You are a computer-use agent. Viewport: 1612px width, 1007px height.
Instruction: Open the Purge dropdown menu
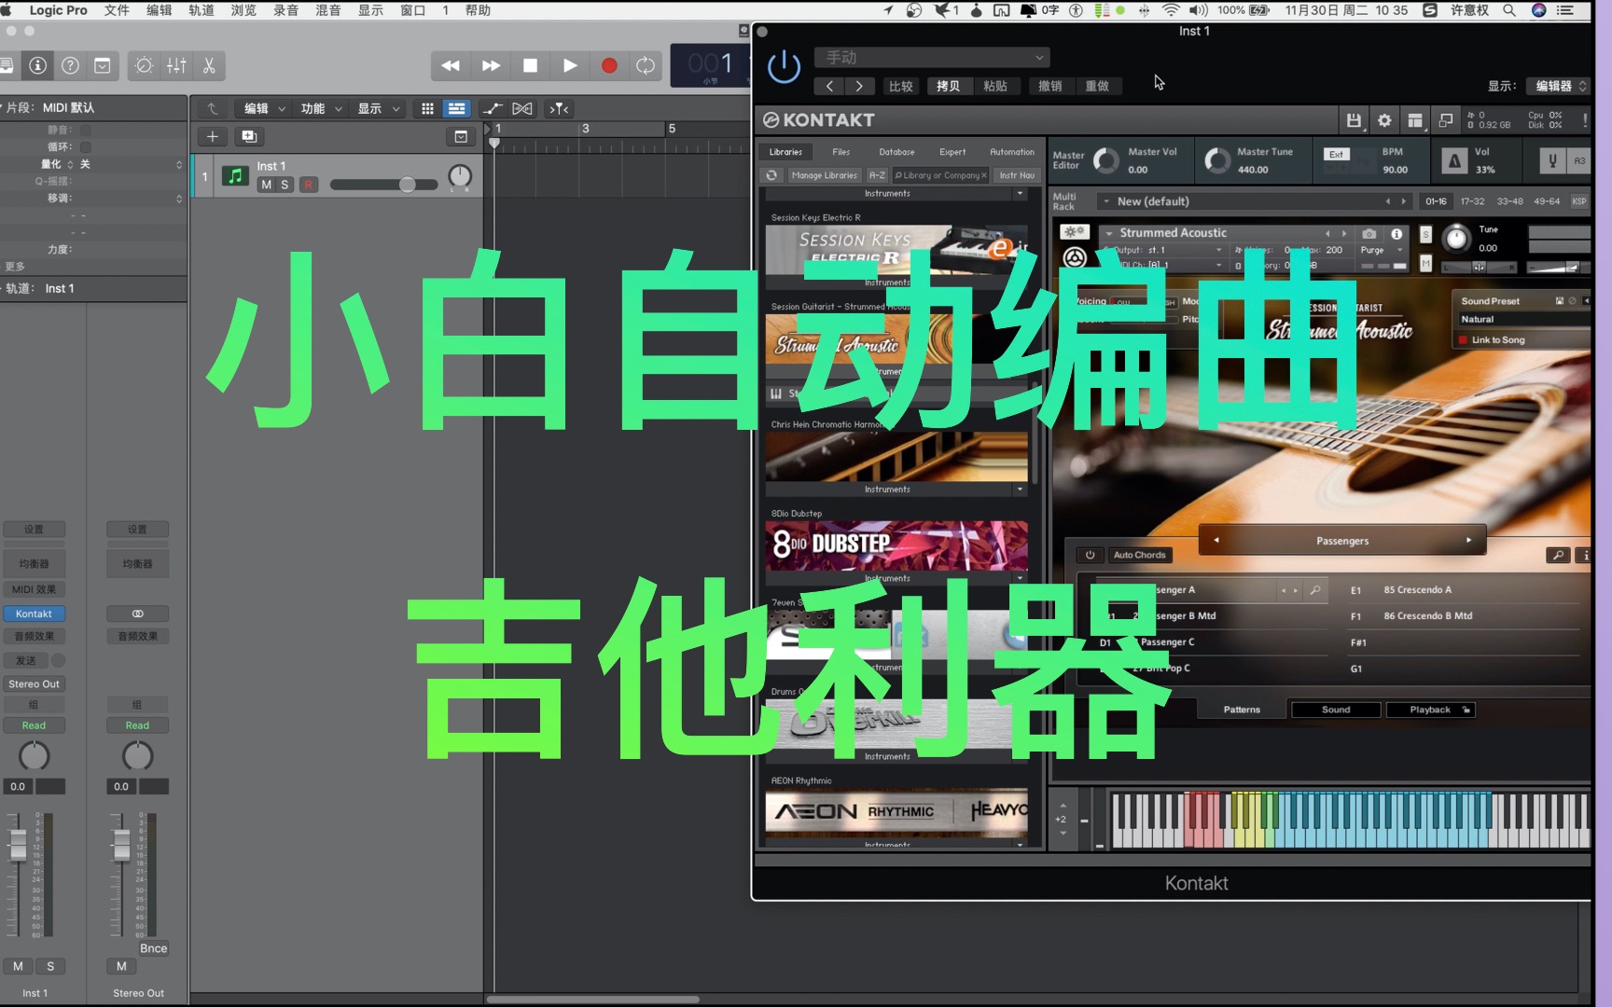1382,250
